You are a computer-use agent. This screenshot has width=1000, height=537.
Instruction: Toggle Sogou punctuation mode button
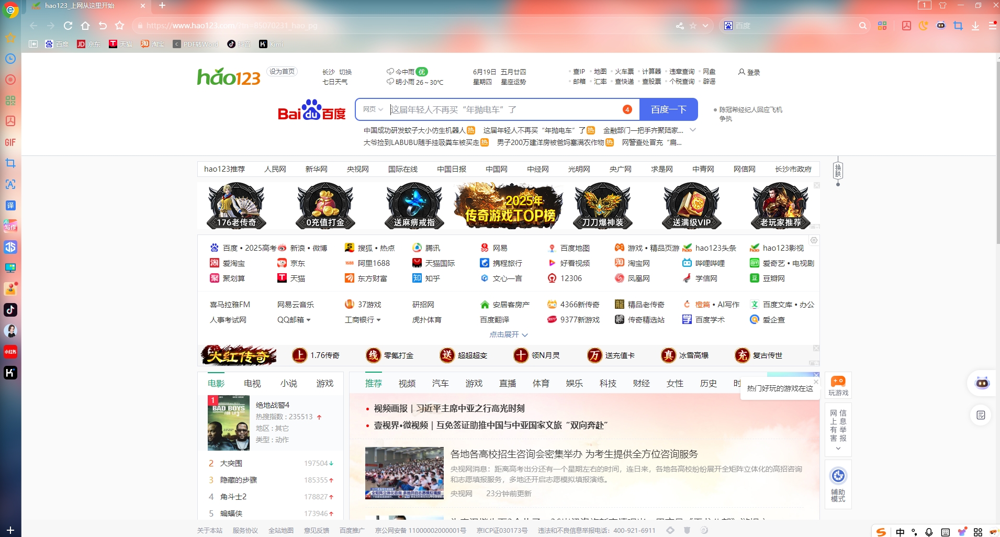914,532
